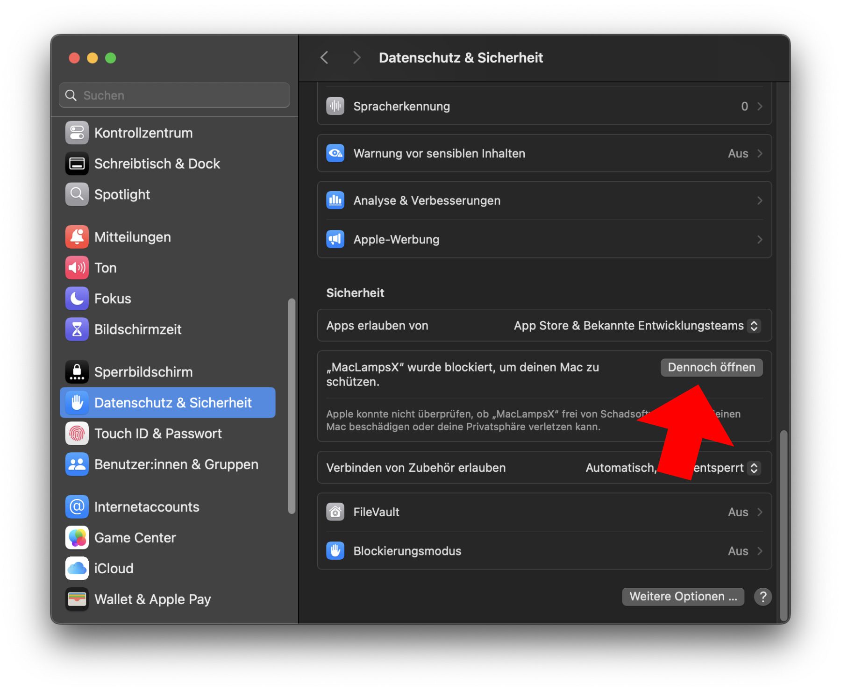Open Spotlight settings via its magnifier icon

coord(77,194)
